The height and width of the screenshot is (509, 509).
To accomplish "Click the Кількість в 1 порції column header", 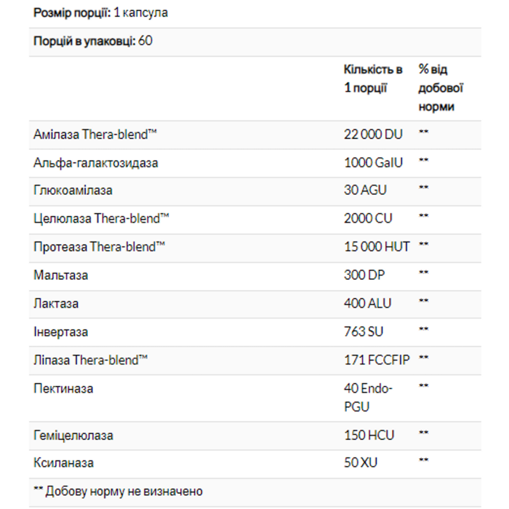I will pos(373,79).
